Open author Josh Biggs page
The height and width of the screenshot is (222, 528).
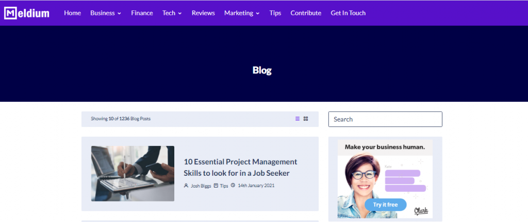pyautogui.click(x=201, y=186)
